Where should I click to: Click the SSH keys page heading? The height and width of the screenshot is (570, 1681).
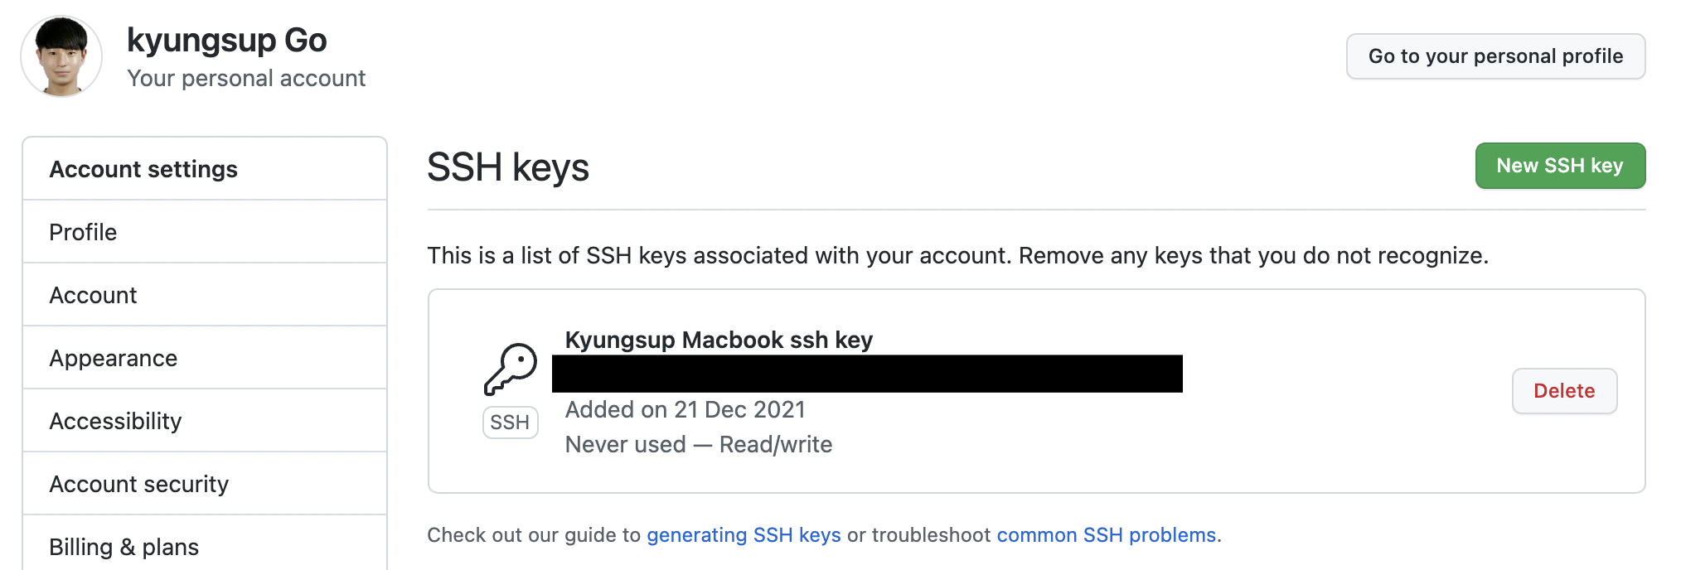click(x=507, y=167)
